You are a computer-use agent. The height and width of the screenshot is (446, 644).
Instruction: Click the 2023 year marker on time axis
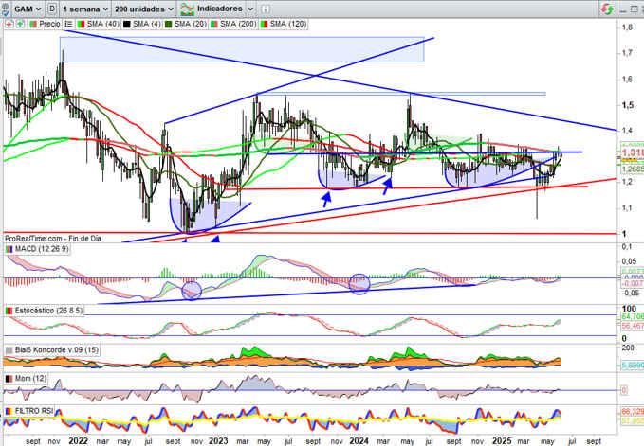coord(218,440)
